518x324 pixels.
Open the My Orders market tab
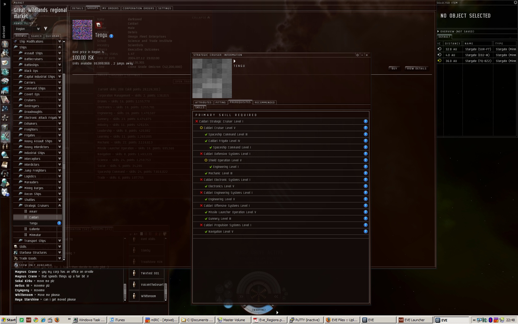pyautogui.click(x=110, y=8)
